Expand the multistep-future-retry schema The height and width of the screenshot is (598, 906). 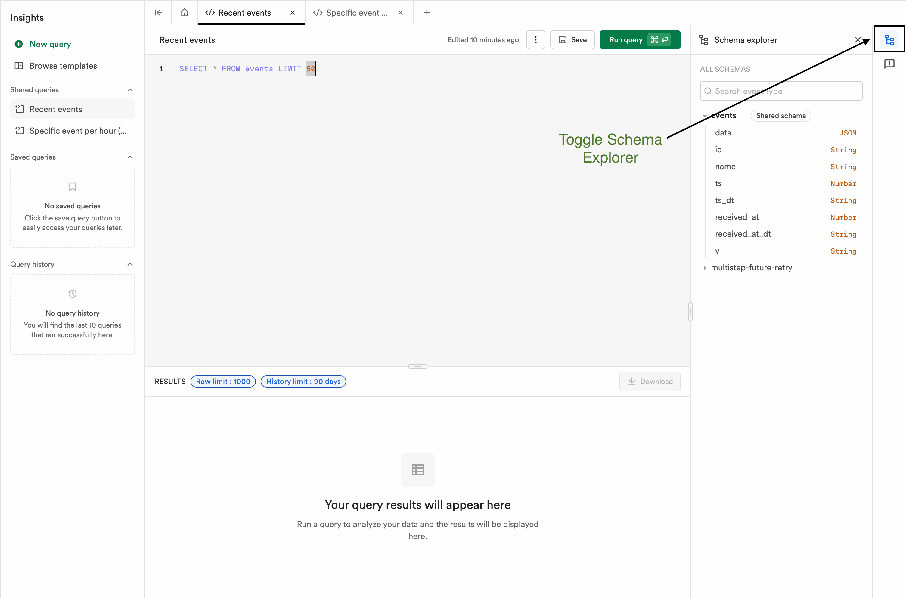click(x=706, y=267)
